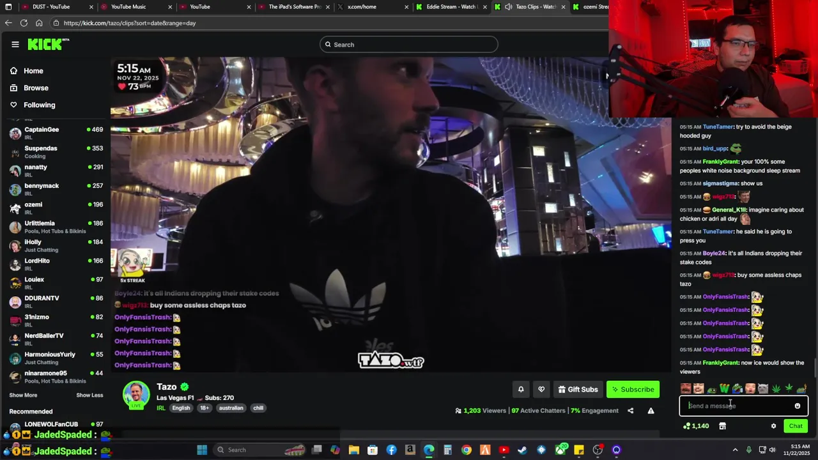
Task: Open Amazon app in the taskbar
Action: tap(410, 450)
